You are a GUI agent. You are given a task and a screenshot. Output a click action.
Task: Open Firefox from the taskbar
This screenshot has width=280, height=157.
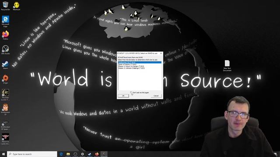click(x=97, y=154)
